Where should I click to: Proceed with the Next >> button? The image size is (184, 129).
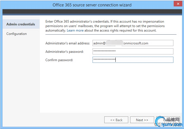point(142,120)
